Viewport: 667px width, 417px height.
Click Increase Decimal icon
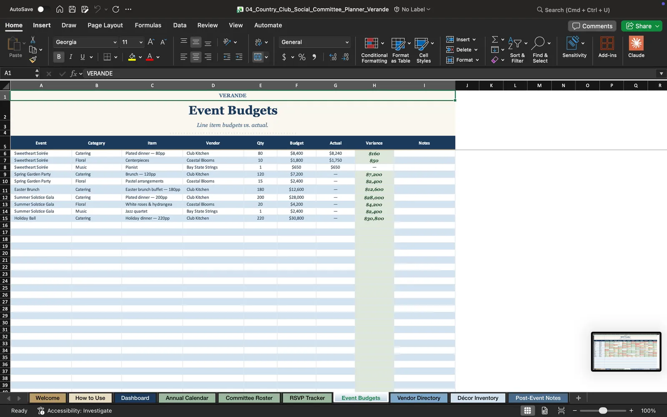click(333, 57)
